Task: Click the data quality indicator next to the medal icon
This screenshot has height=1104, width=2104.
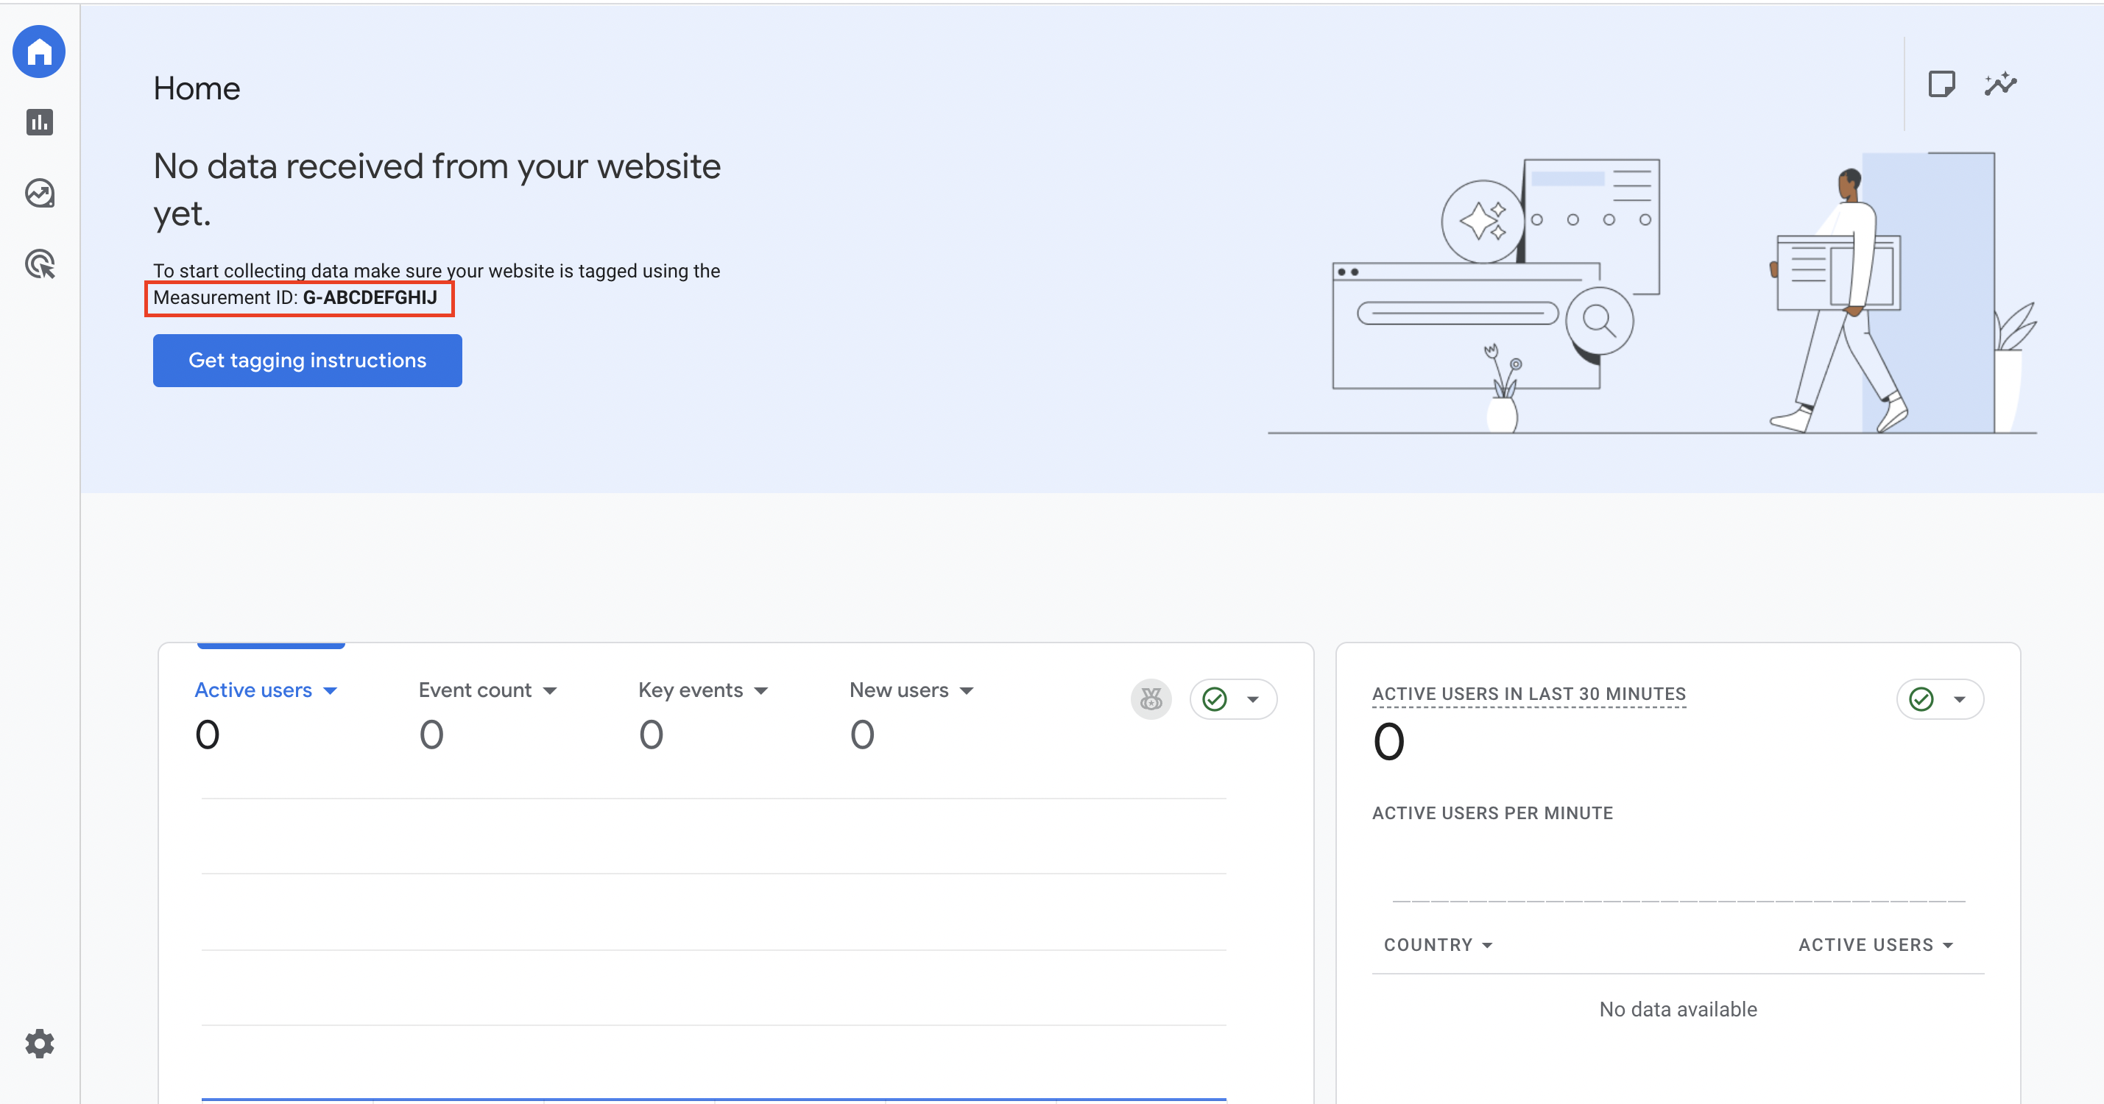Action: point(1215,699)
